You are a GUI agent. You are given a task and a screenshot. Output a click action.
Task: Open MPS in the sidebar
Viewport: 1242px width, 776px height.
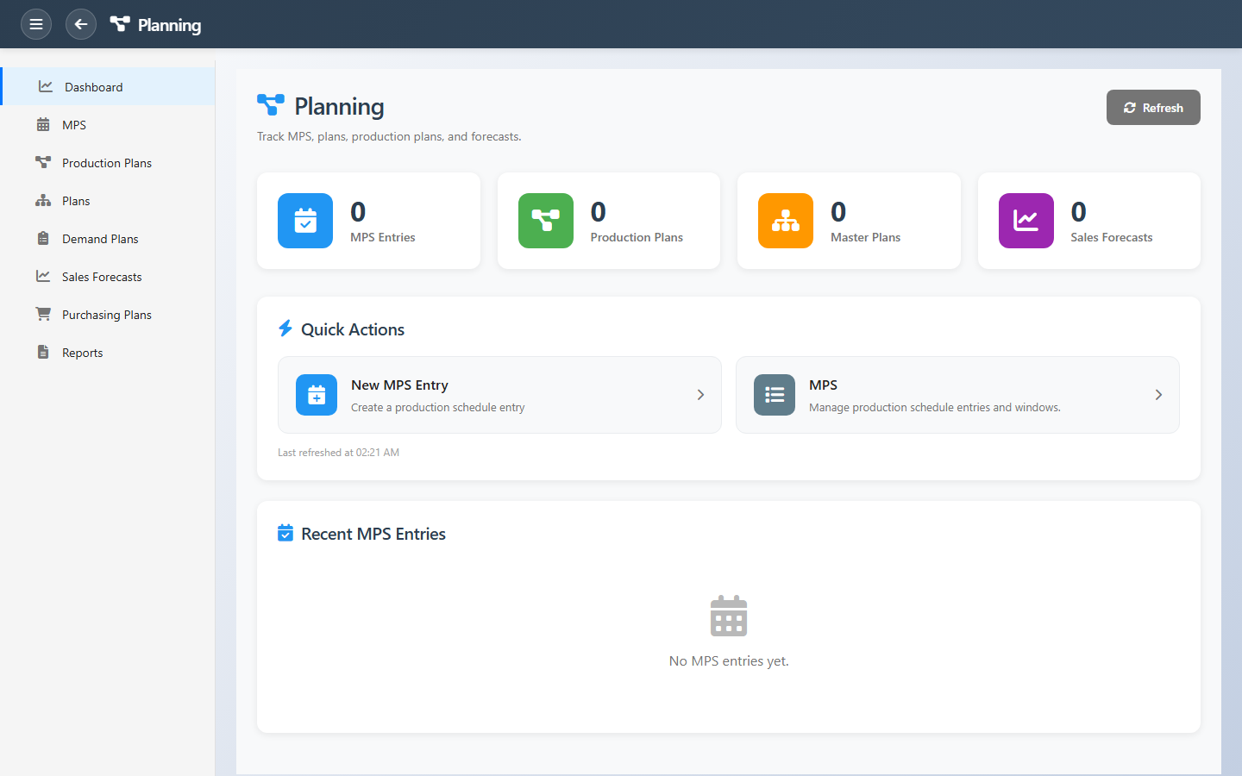tap(74, 125)
